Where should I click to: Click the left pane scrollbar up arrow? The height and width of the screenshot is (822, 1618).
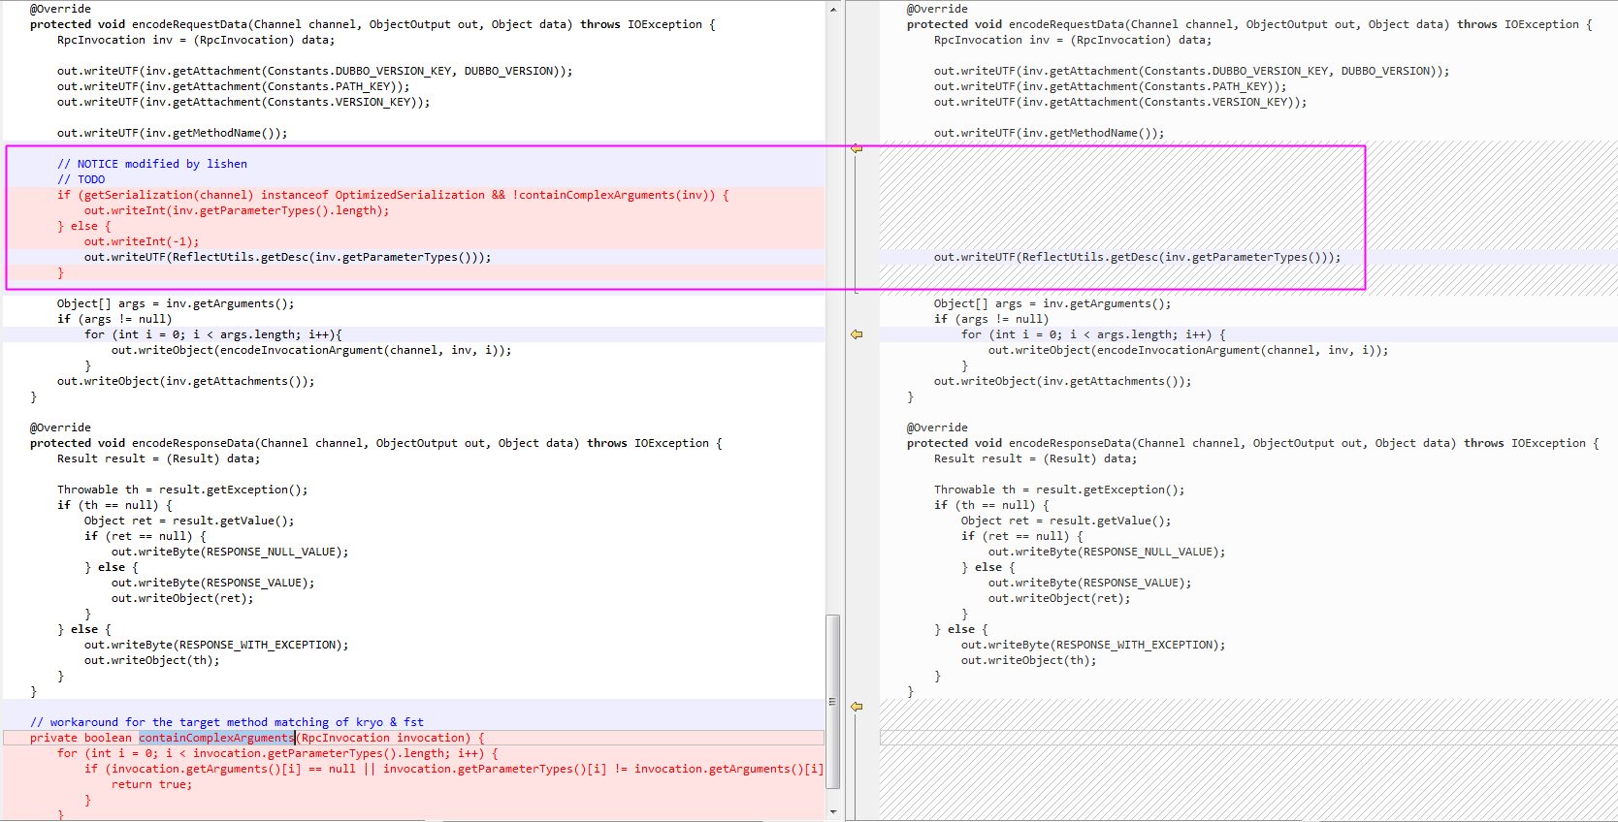833,9
